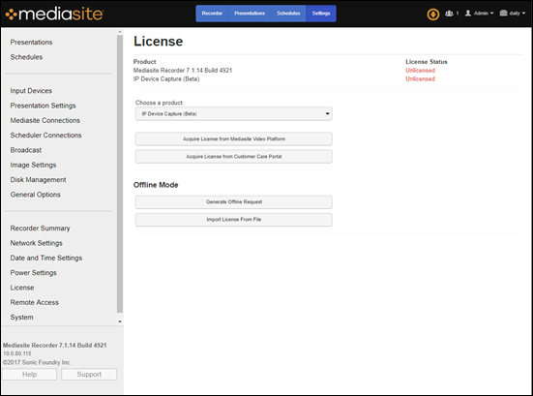
Task: Click the orange download status icon
Action: [433, 15]
